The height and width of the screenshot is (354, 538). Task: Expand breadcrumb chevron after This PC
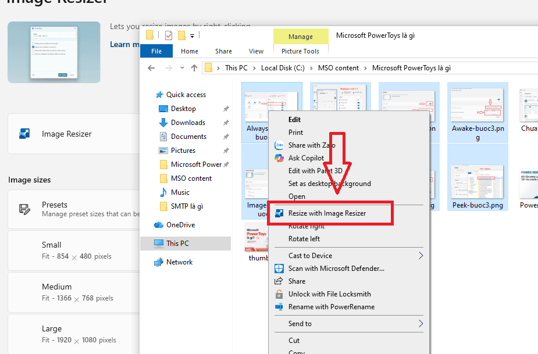point(254,68)
